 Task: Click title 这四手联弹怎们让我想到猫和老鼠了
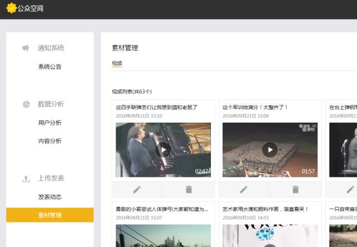point(157,107)
